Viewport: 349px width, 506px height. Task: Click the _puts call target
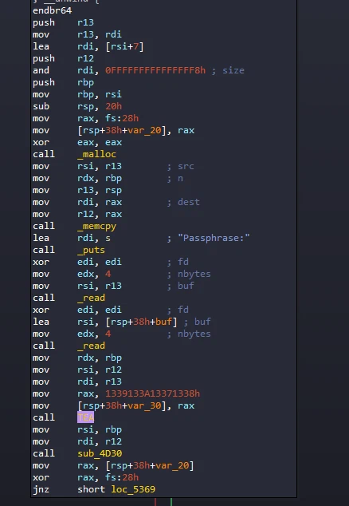point(91,250)
